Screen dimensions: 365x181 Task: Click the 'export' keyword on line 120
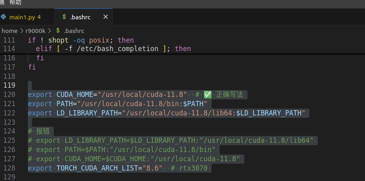click(40, 95)
